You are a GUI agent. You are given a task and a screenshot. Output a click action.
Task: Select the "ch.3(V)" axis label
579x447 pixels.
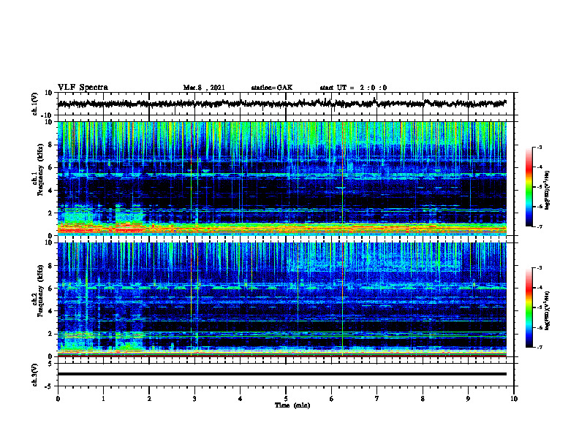(34, 375)
